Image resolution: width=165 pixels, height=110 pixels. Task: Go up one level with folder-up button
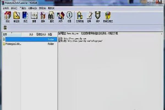coord(5,28)
